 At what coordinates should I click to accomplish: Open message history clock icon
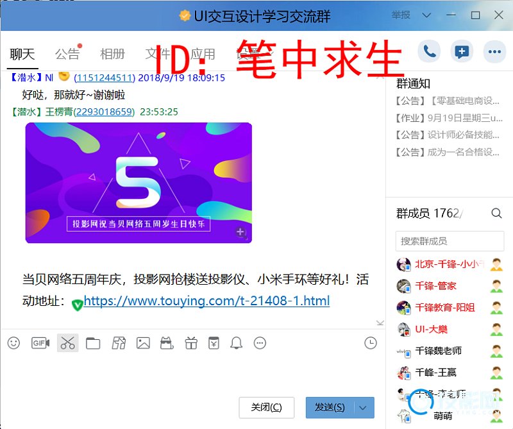point(371,343)
